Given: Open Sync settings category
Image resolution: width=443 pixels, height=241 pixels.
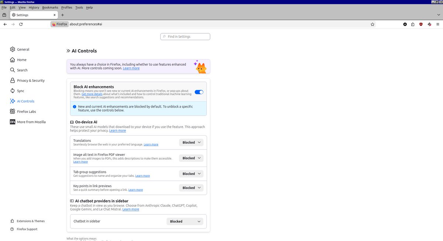Looking at the screenshot, I should click(x=17, y=91).
